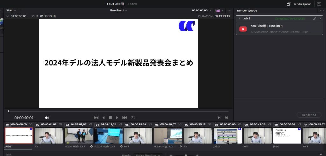Select clip 06 chart screen thumbnail
This screenshot has height=156, width=326.
[x=168, y=136]
